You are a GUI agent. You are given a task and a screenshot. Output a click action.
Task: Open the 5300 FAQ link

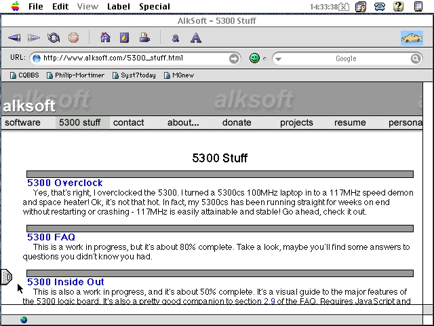pyautogui.click(x=52, y=237)
